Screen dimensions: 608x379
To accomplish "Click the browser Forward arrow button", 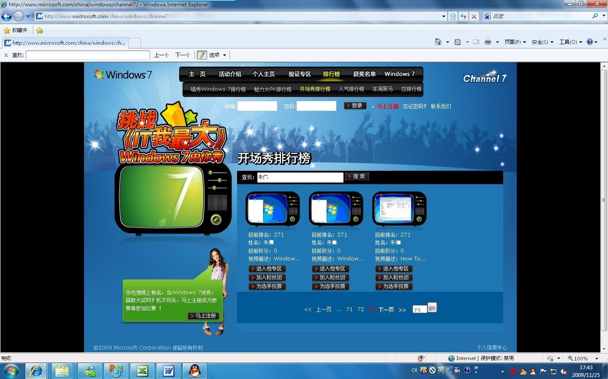I will pos(19,16).
